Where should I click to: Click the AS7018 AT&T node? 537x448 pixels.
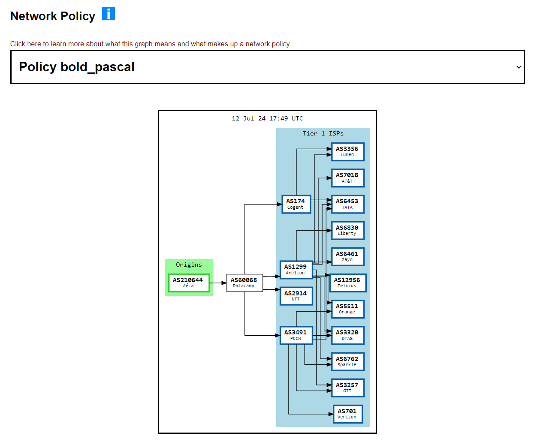[x=348, y=178]
